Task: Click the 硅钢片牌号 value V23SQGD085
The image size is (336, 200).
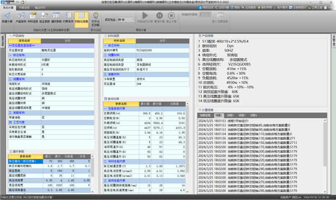Action: click(x=163, y=50)
